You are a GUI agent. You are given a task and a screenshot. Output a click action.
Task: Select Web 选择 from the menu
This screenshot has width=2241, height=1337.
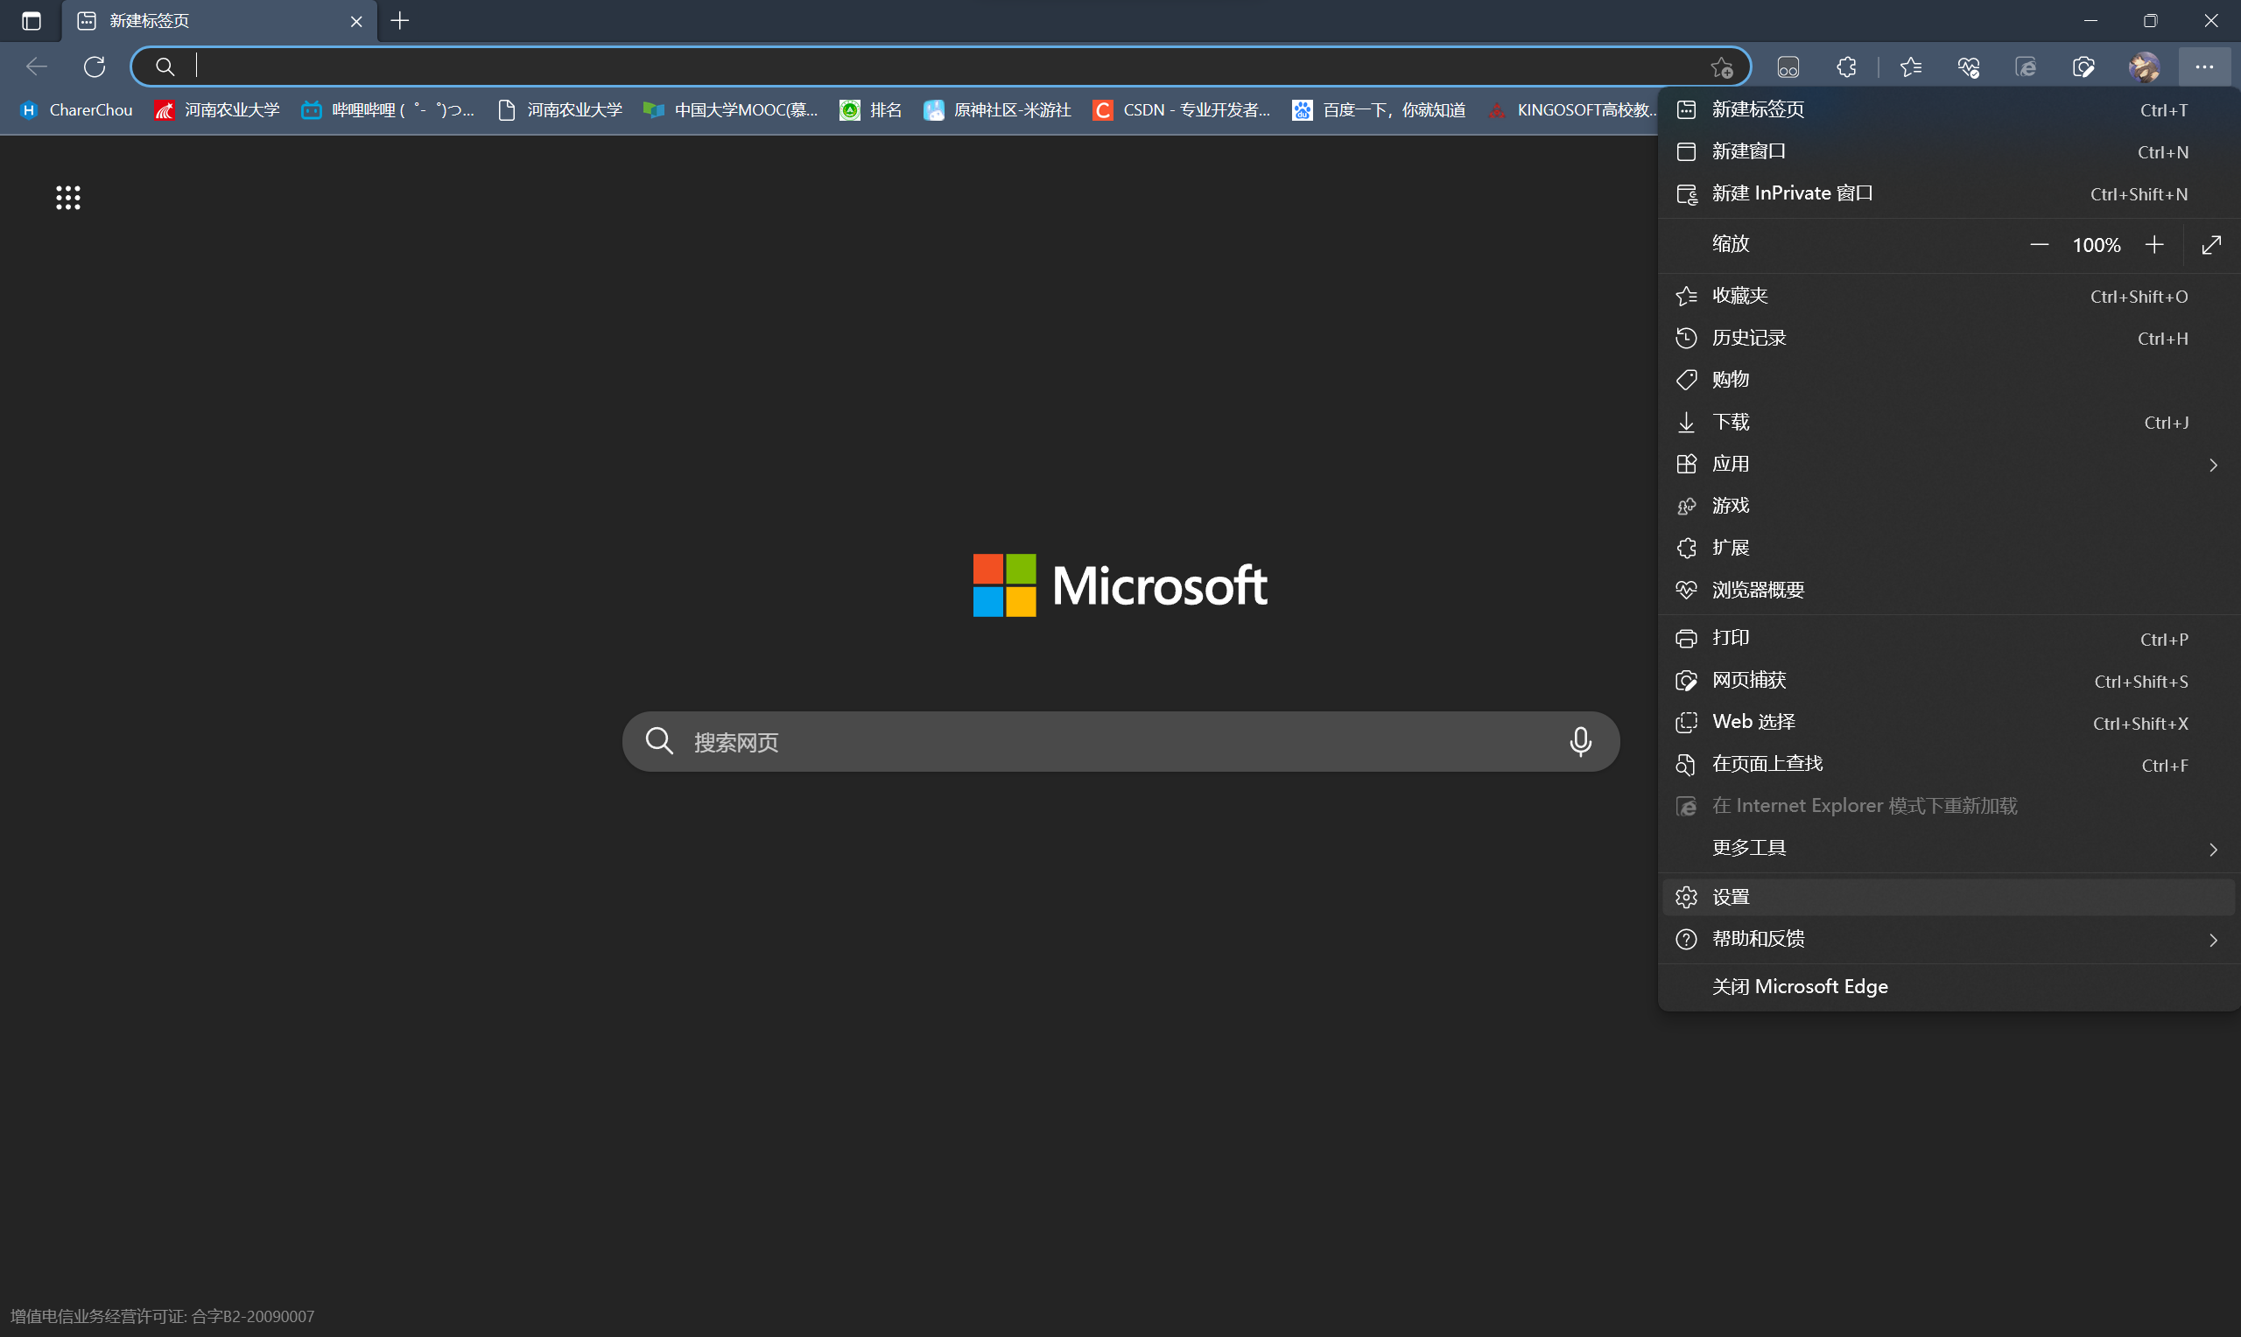pos(1949,723)
